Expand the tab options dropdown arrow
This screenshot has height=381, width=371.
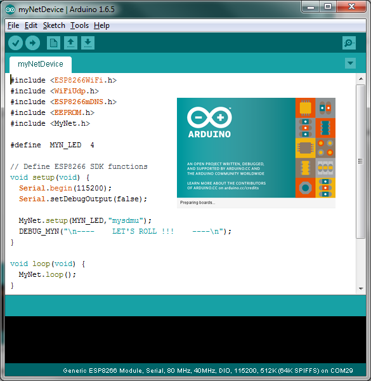coord(350,63)
